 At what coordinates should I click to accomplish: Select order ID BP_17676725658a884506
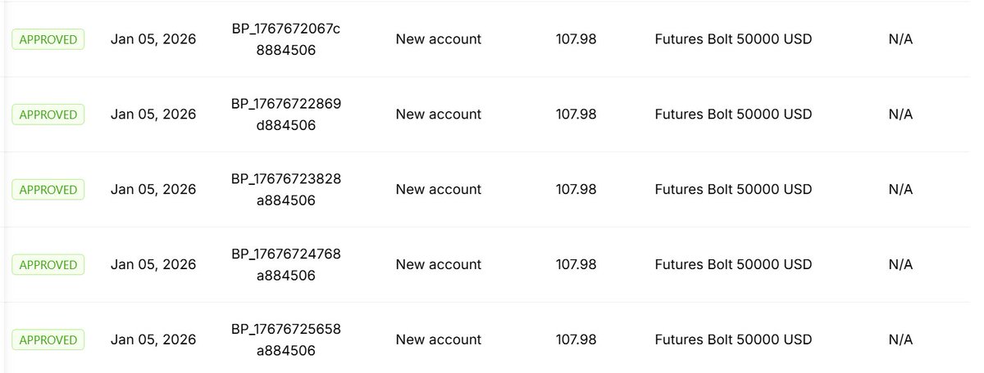[285, 339]
